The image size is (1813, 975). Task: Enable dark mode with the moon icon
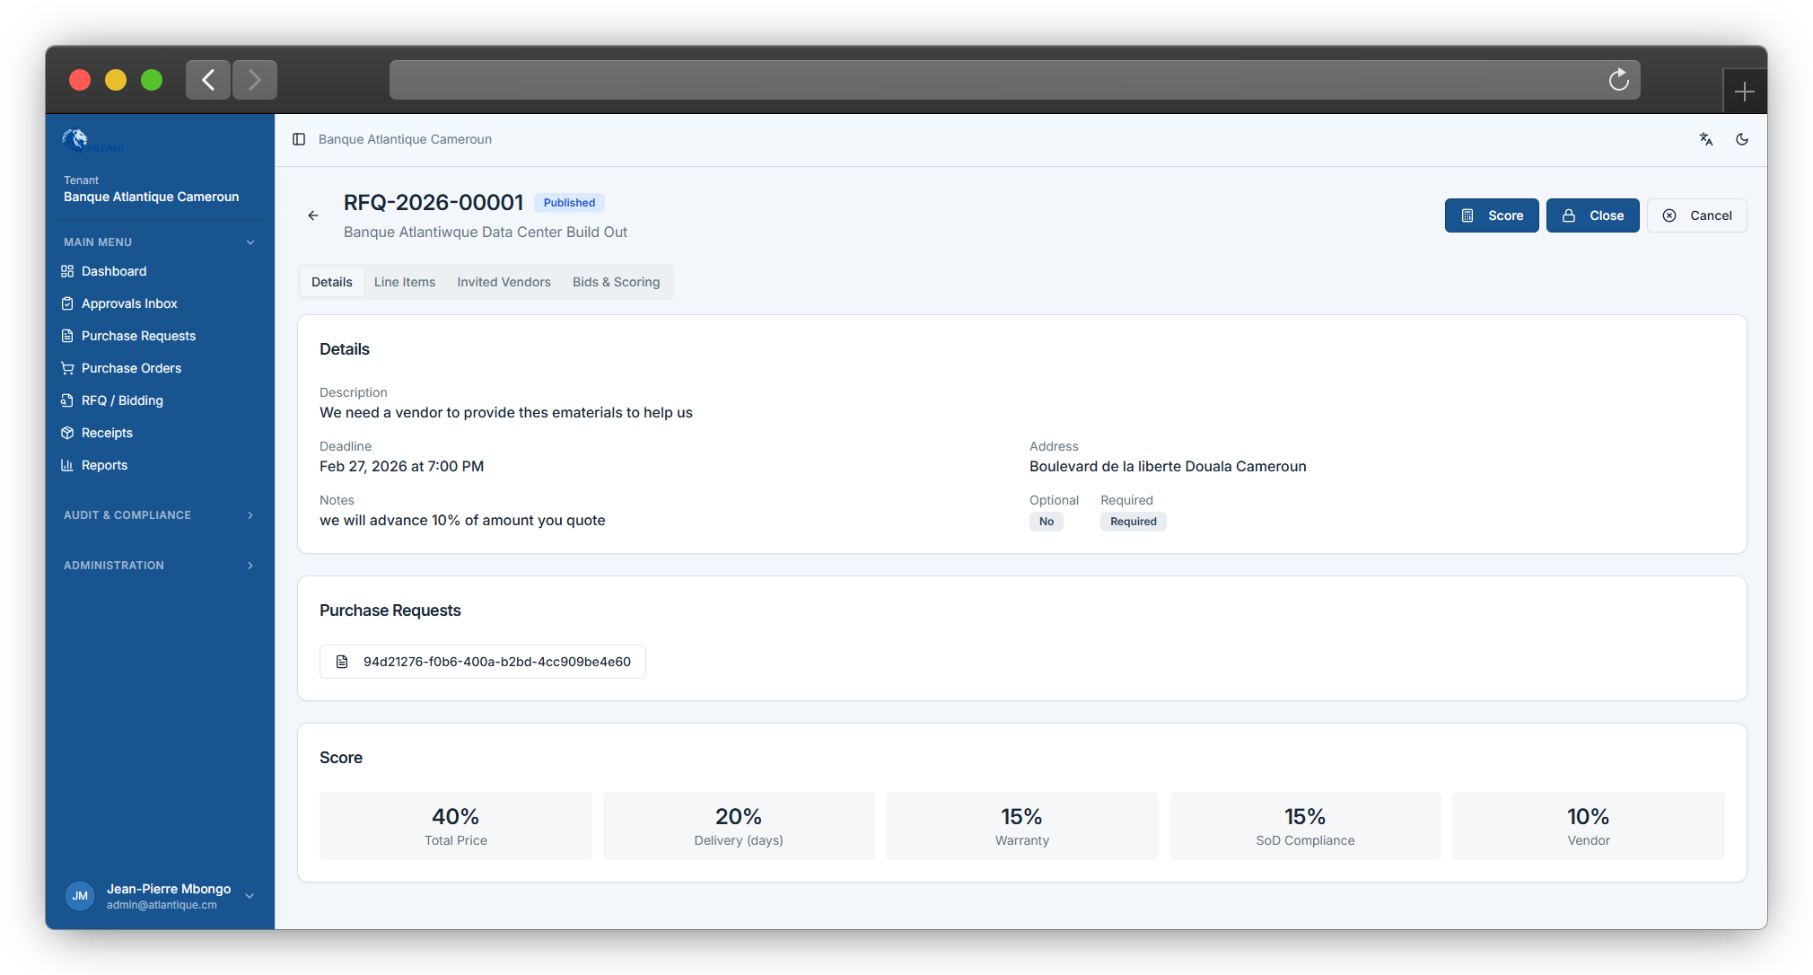coord(1742,139)
